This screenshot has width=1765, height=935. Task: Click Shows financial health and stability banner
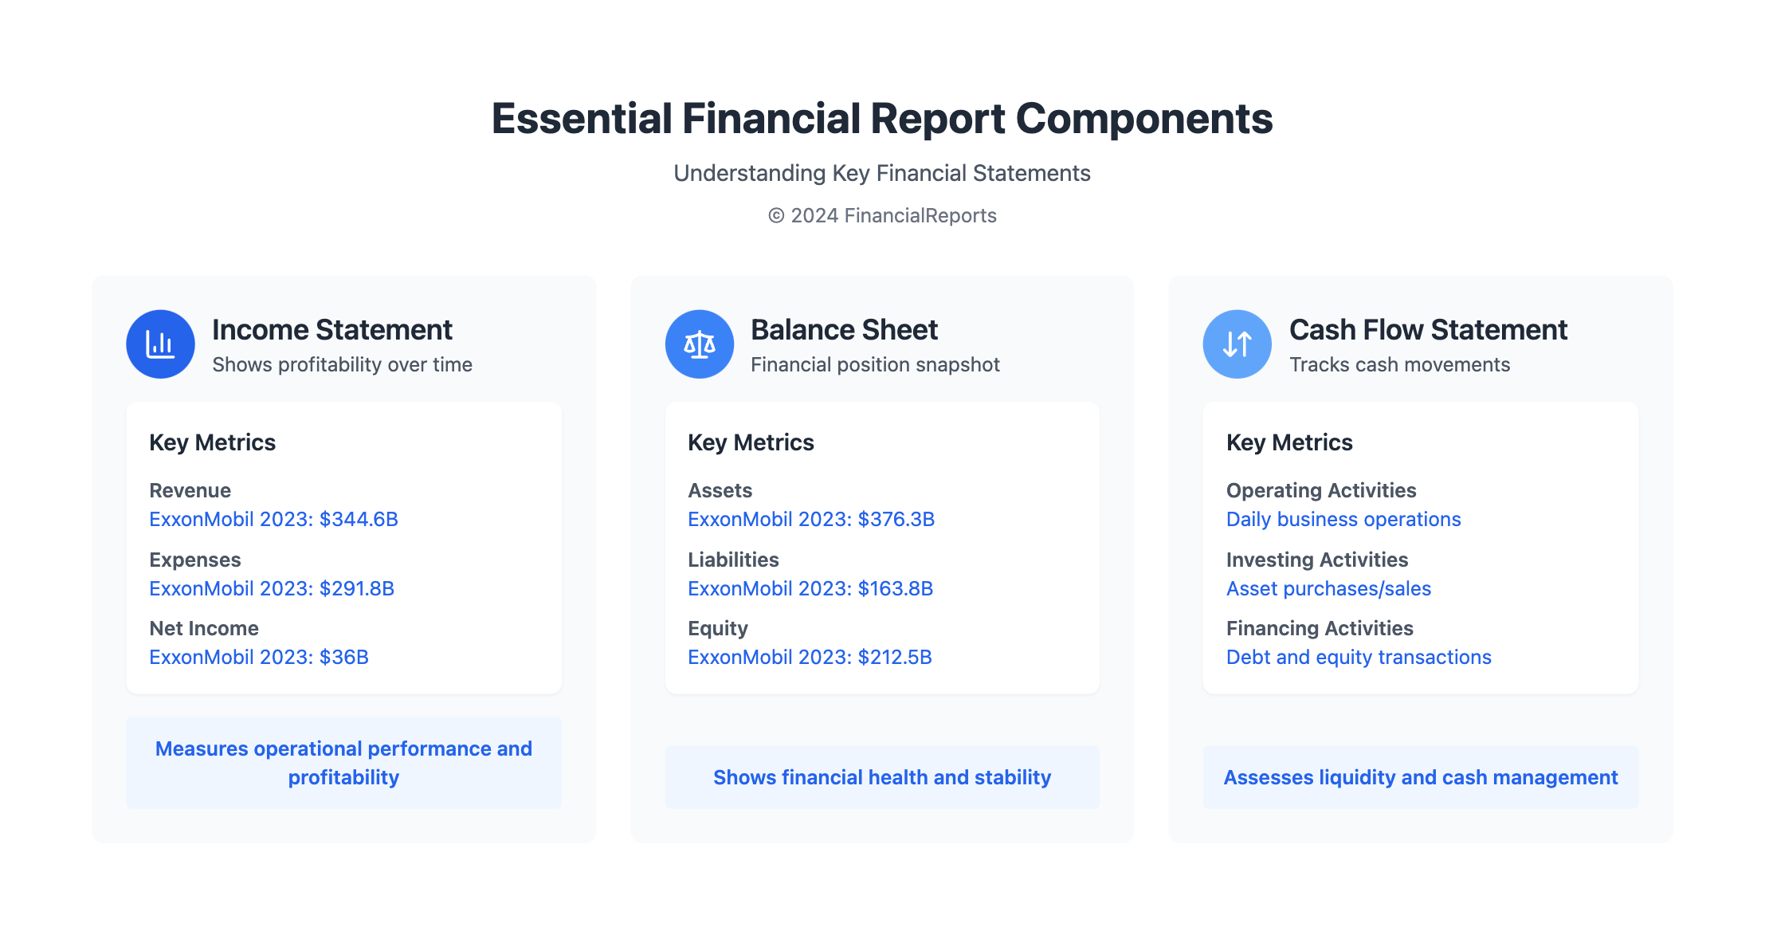pyautogui.click(x=882, y=777)
